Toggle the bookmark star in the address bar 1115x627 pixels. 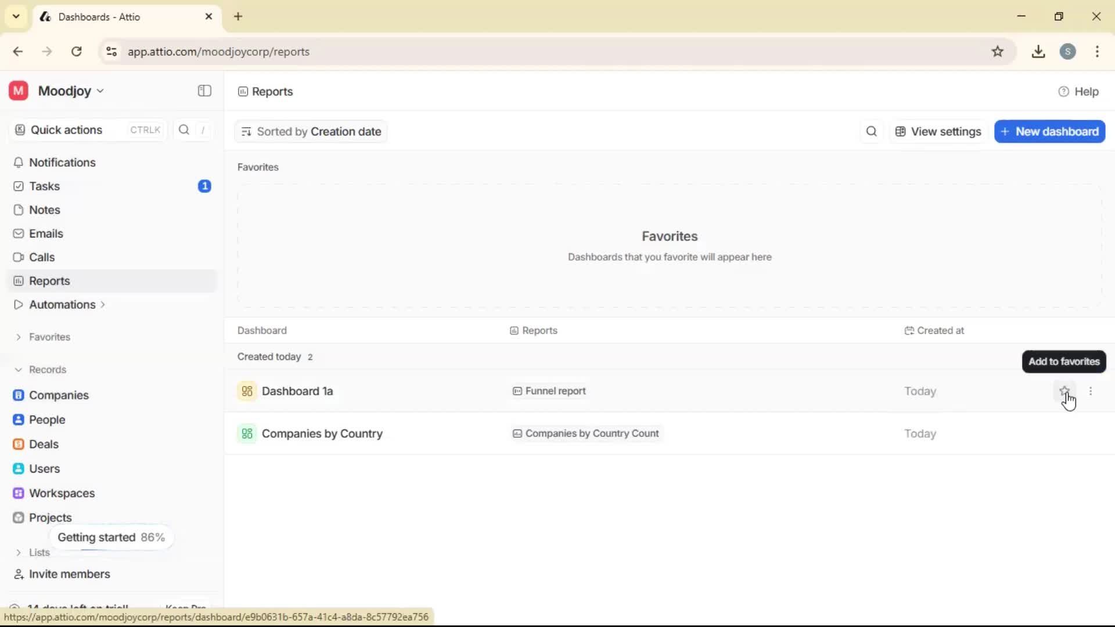[998, 52]
